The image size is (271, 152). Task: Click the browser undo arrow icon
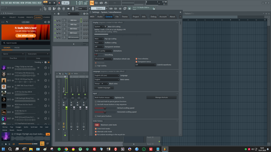coord(7,22)
